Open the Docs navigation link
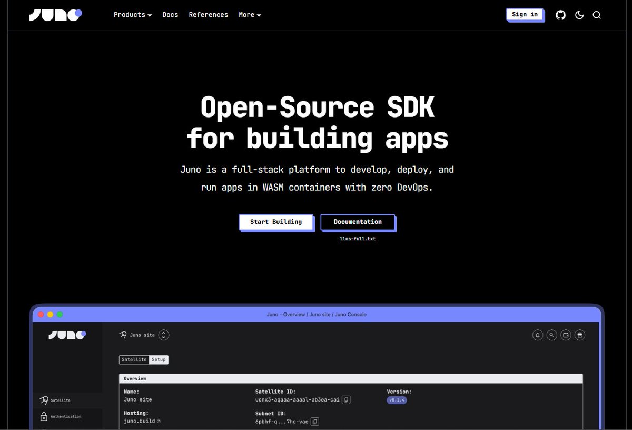Screen dimensions: 632x430 [x=170, y=15]
